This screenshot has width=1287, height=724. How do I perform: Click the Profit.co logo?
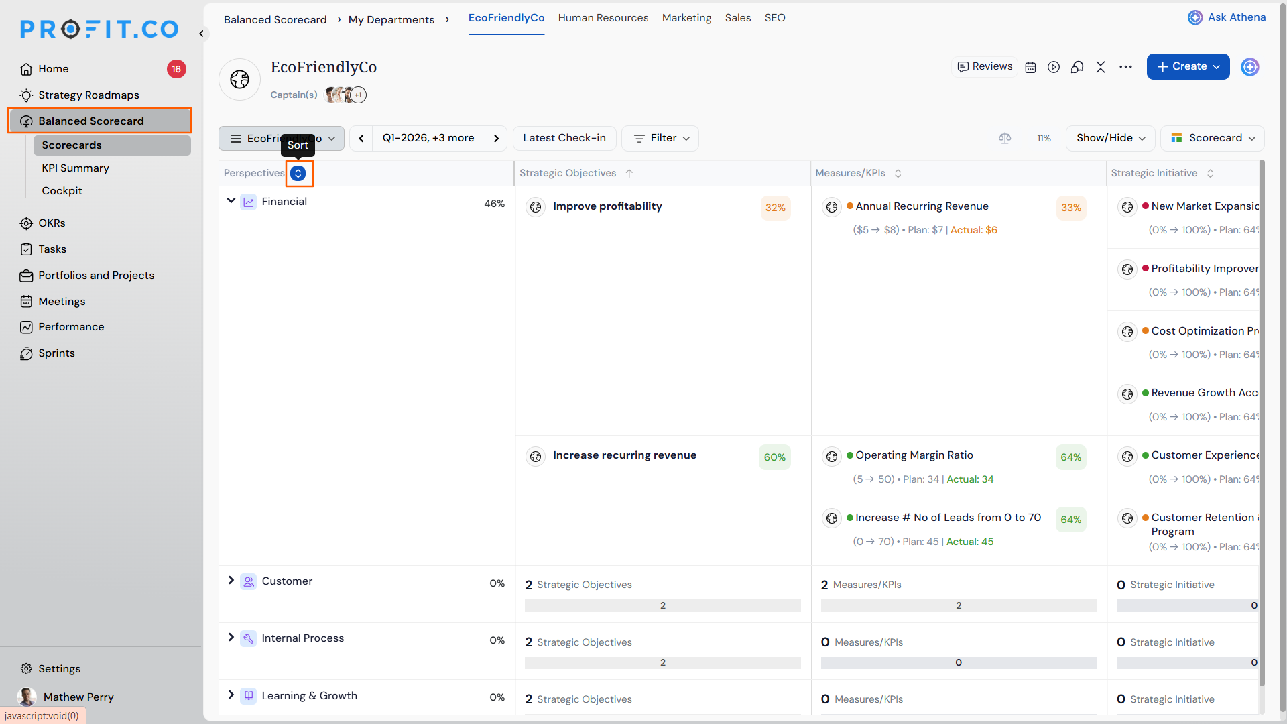pos(99,29)
